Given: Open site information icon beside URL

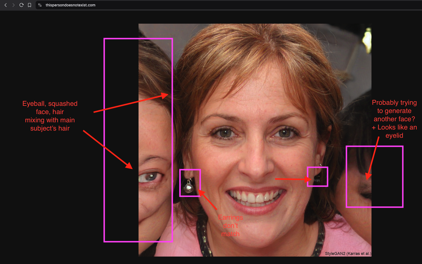Looking at the screenshot, I should coord(40,5).
